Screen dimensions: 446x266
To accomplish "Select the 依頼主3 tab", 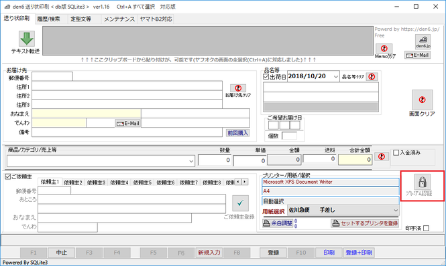I will click(x=96, y=182).
